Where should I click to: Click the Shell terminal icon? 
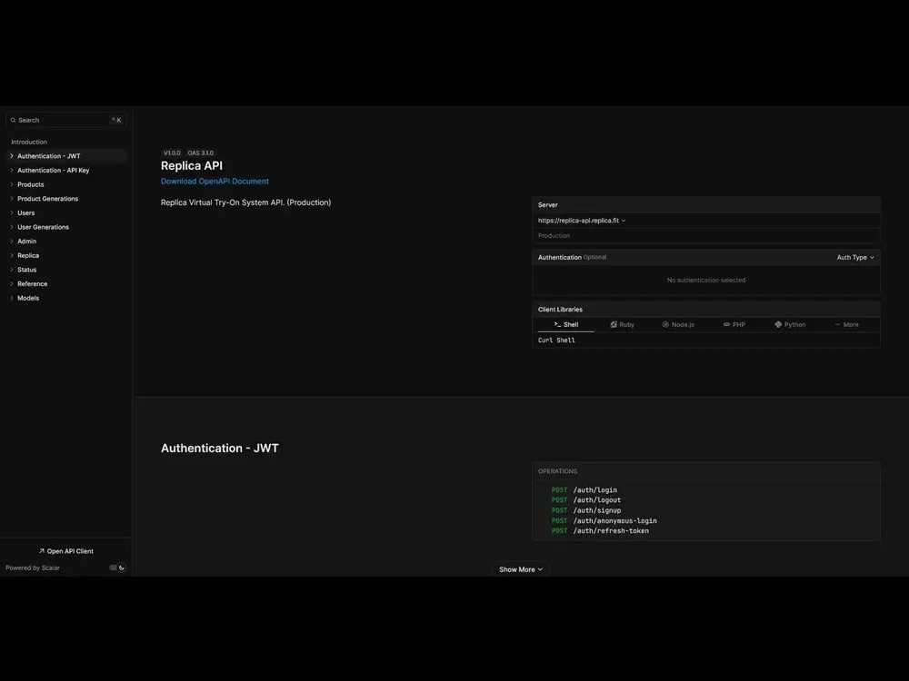pyautogui.click(x=557, y=325)
